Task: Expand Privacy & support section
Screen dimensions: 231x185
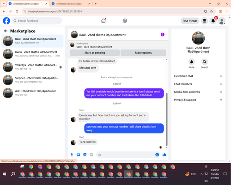Action: (198, 100)
